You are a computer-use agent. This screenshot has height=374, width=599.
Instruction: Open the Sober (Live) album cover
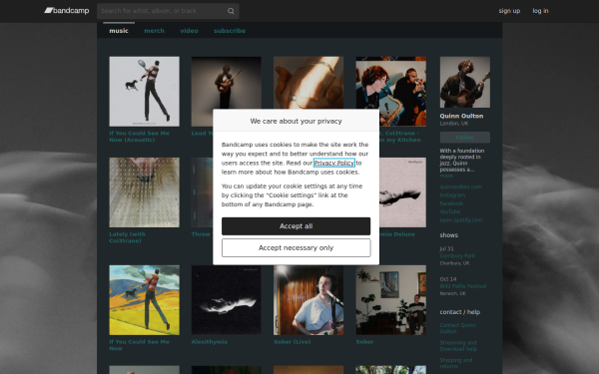click(308, 300)
